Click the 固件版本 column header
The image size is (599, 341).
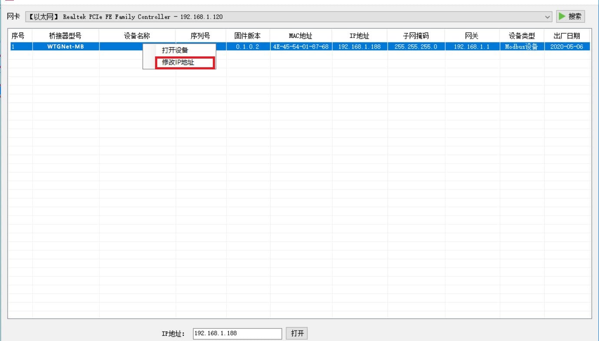(x=248, y=36)
